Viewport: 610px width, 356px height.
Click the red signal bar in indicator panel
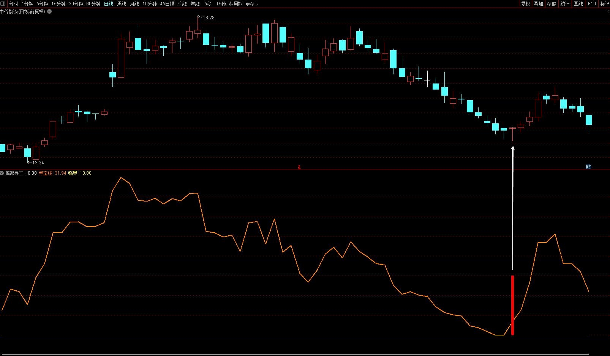click(512, 305)
